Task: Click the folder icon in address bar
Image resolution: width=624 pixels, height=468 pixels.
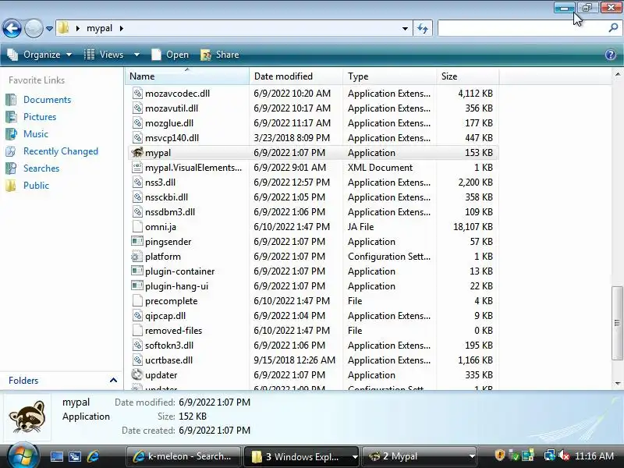Action: tap(63, 28)
